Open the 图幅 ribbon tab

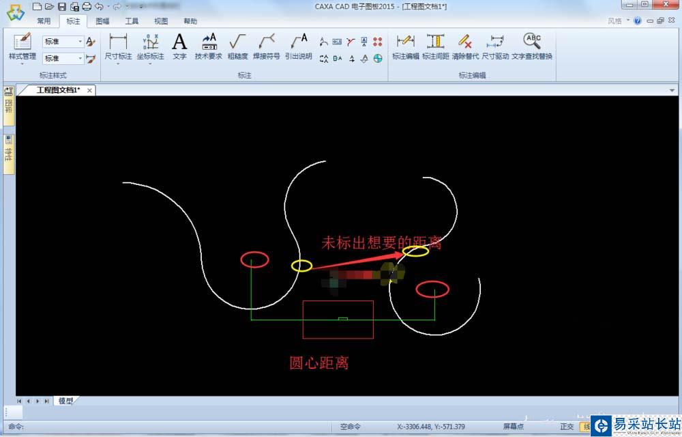[x=102, y=21]
